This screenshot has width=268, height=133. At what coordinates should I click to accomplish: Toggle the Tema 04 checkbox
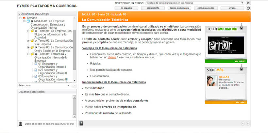coord(36,54)
